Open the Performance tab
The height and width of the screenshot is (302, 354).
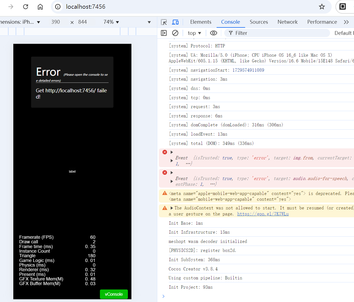(x=322, y=22)
